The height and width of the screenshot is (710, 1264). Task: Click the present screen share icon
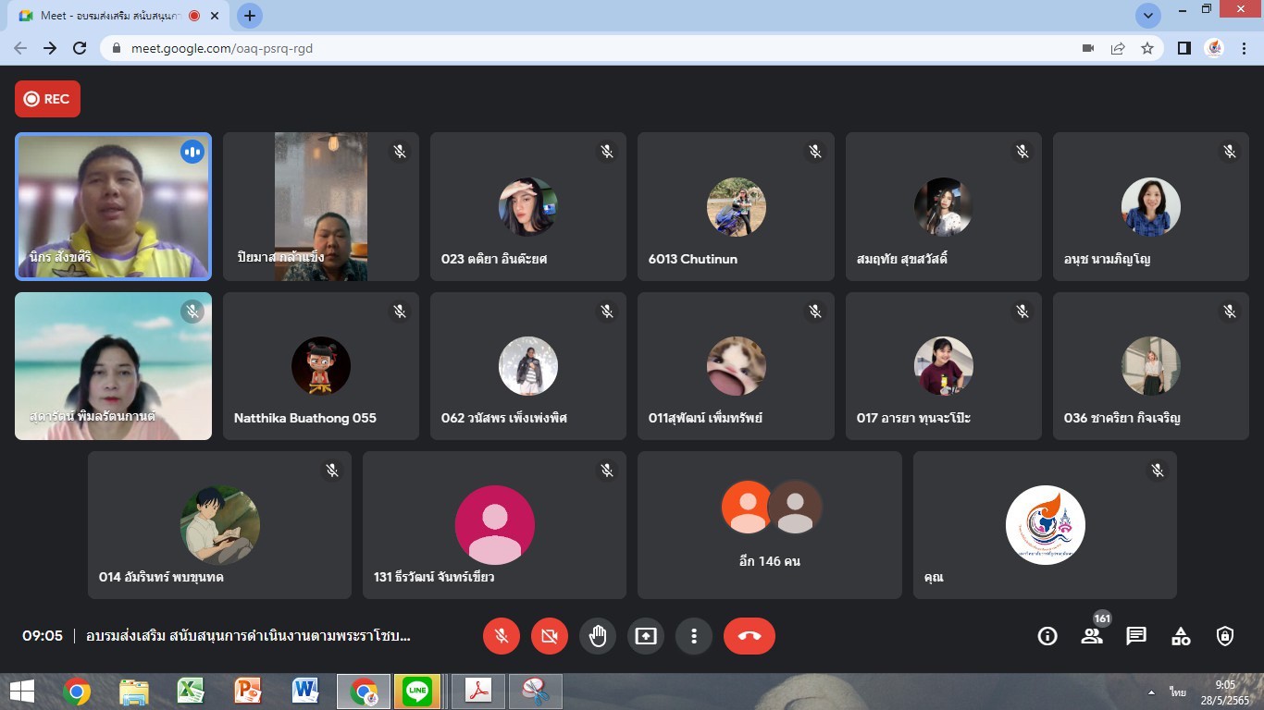[646, 636]
